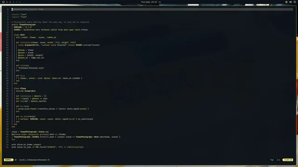The width and height of the screenshot is (298, 167).
Task: Click line number 55 in the gutter
Action: pos(7,147)
